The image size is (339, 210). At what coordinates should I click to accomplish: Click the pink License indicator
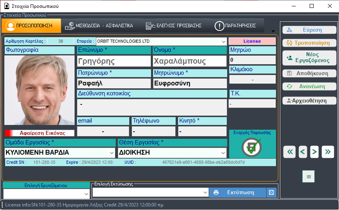[x=252, y=41]
